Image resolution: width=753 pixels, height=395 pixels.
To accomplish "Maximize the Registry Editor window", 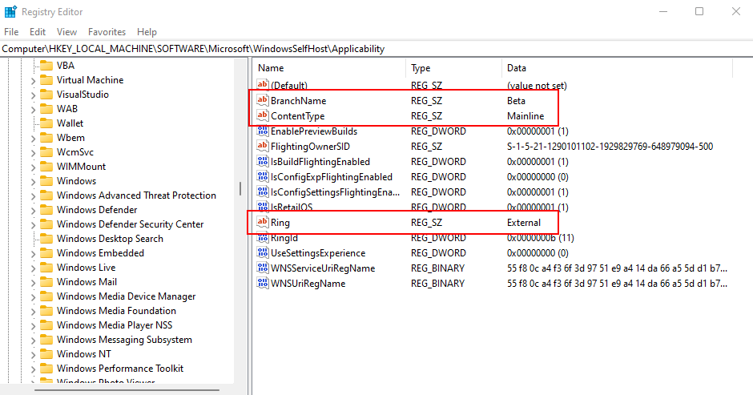I will pyautogui.click(x=699, y=11).
